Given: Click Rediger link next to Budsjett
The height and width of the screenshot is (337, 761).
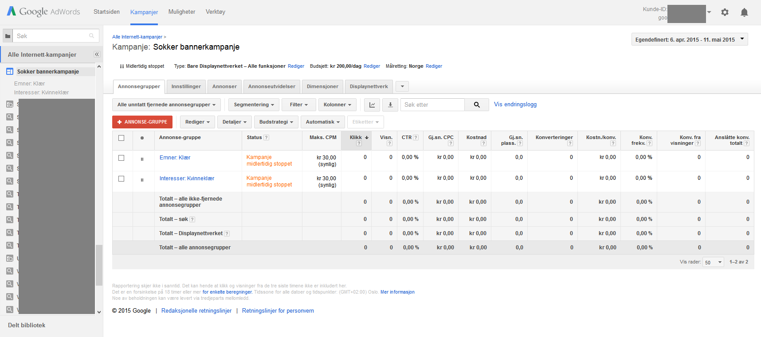Looking at the screenshot, I should click(372, 66).
